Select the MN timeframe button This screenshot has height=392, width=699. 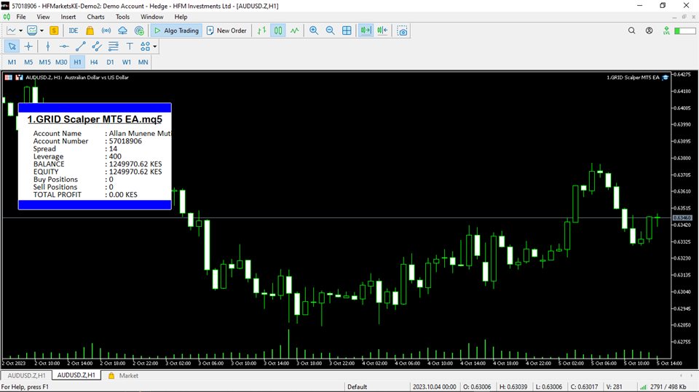pos(143,63)
